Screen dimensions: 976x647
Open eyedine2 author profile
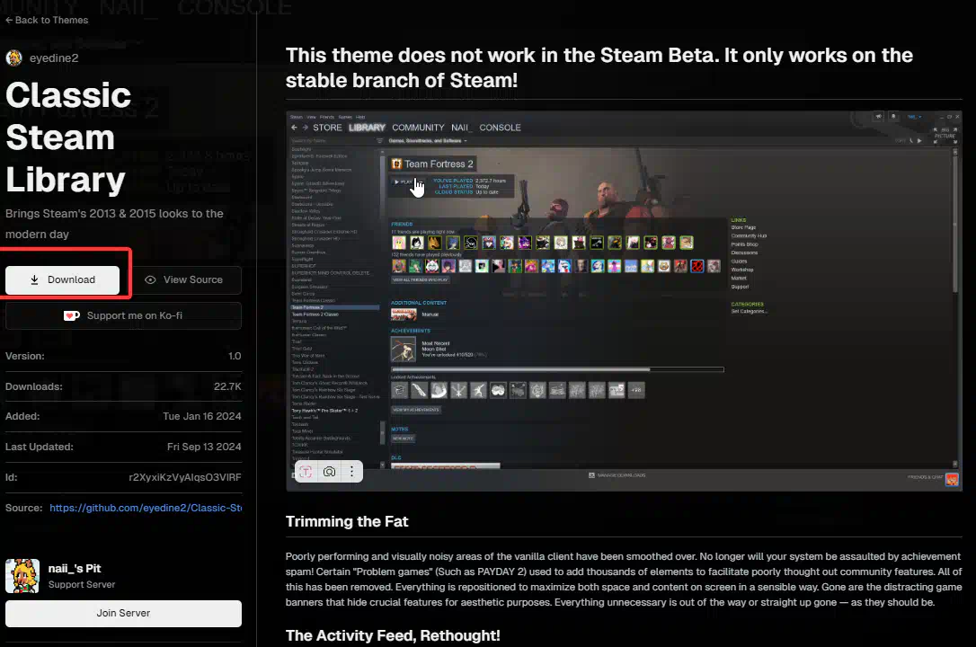click(42, 58)
